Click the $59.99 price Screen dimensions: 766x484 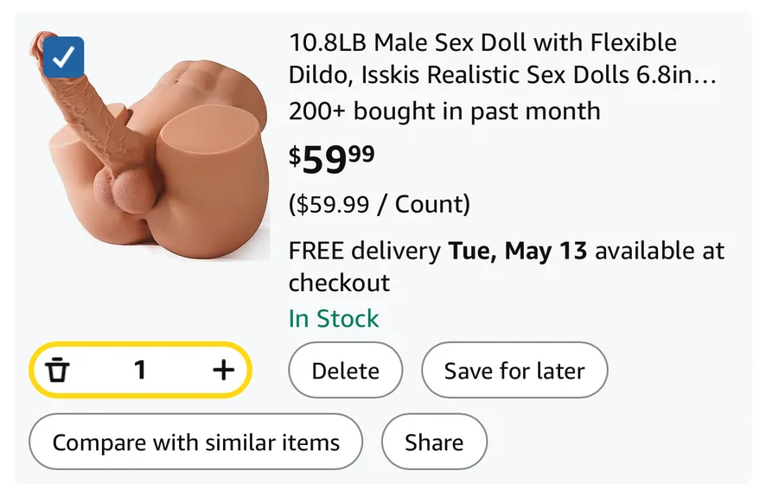[332, 159]
